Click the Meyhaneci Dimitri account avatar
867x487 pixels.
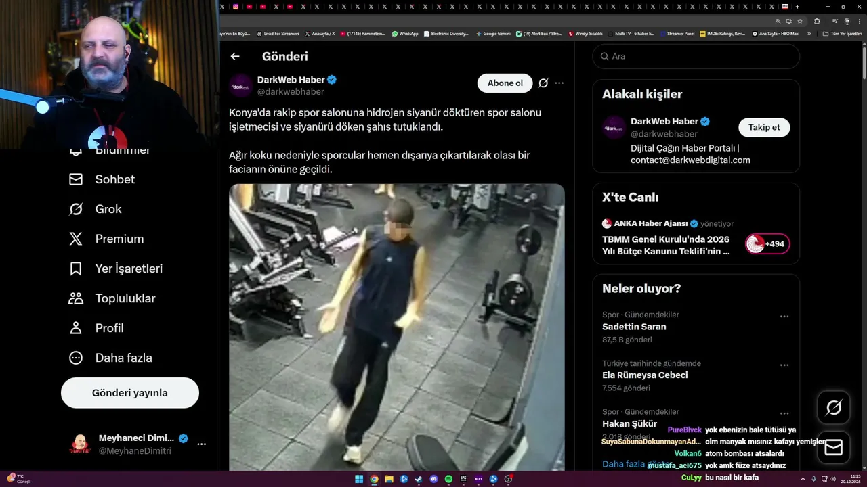tap(80, 444)
